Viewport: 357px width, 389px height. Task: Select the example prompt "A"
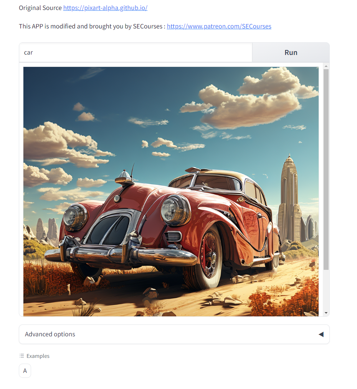click(25, 371)
